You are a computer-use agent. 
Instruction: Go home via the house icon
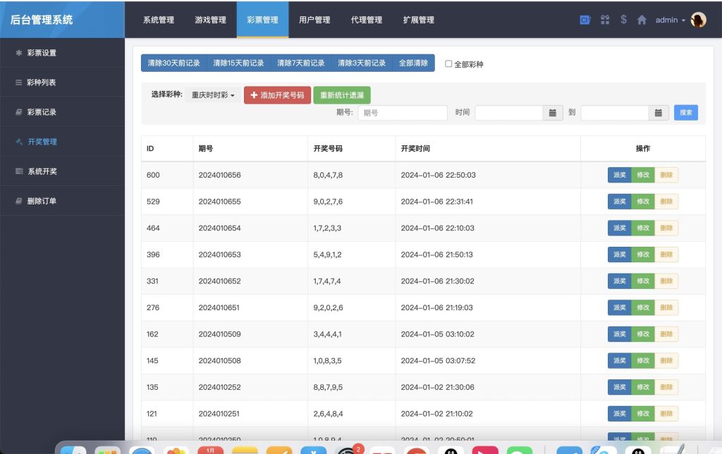[x=641, y=20]
